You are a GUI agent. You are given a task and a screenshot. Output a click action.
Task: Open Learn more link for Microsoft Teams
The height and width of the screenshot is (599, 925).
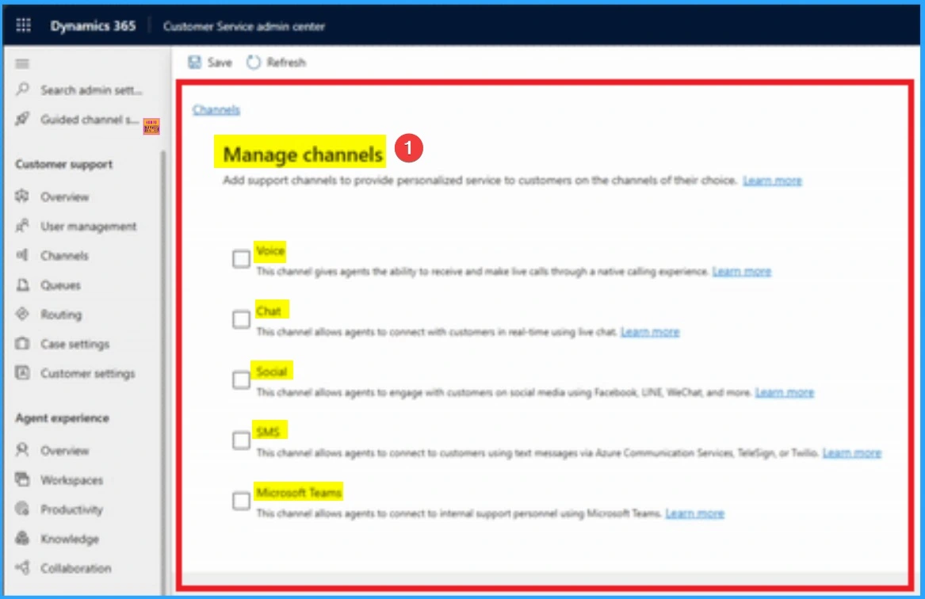tap(695, 513)
